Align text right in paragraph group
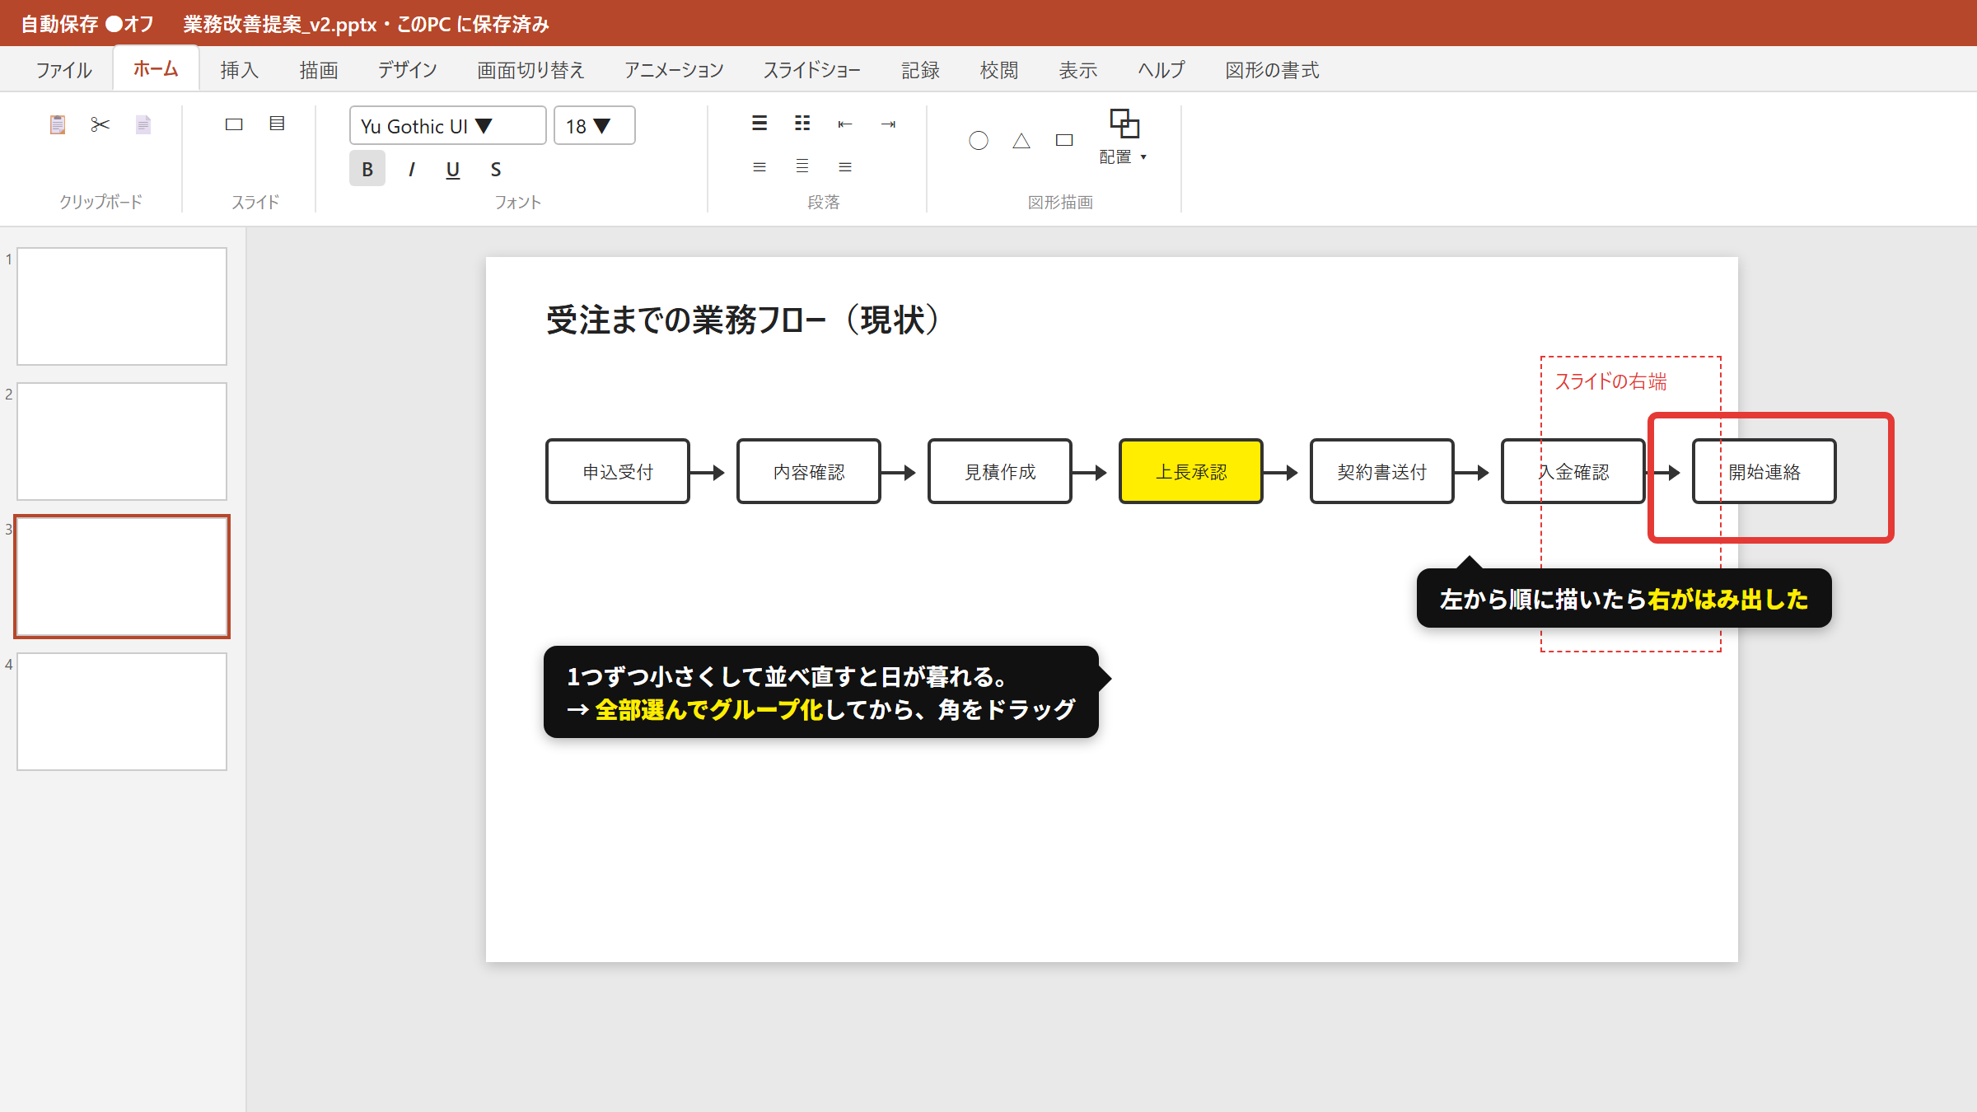Screen dimensions: 1977x1112 [x=845, y=167]
